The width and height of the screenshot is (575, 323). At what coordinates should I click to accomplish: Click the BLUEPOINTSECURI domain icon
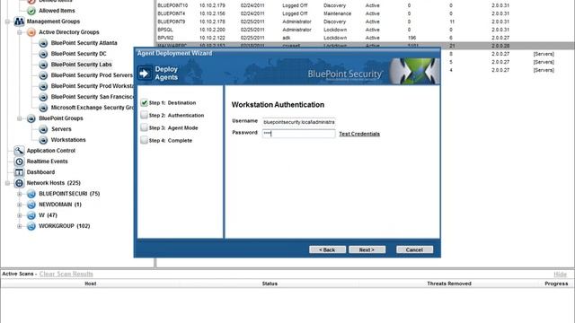31,194
